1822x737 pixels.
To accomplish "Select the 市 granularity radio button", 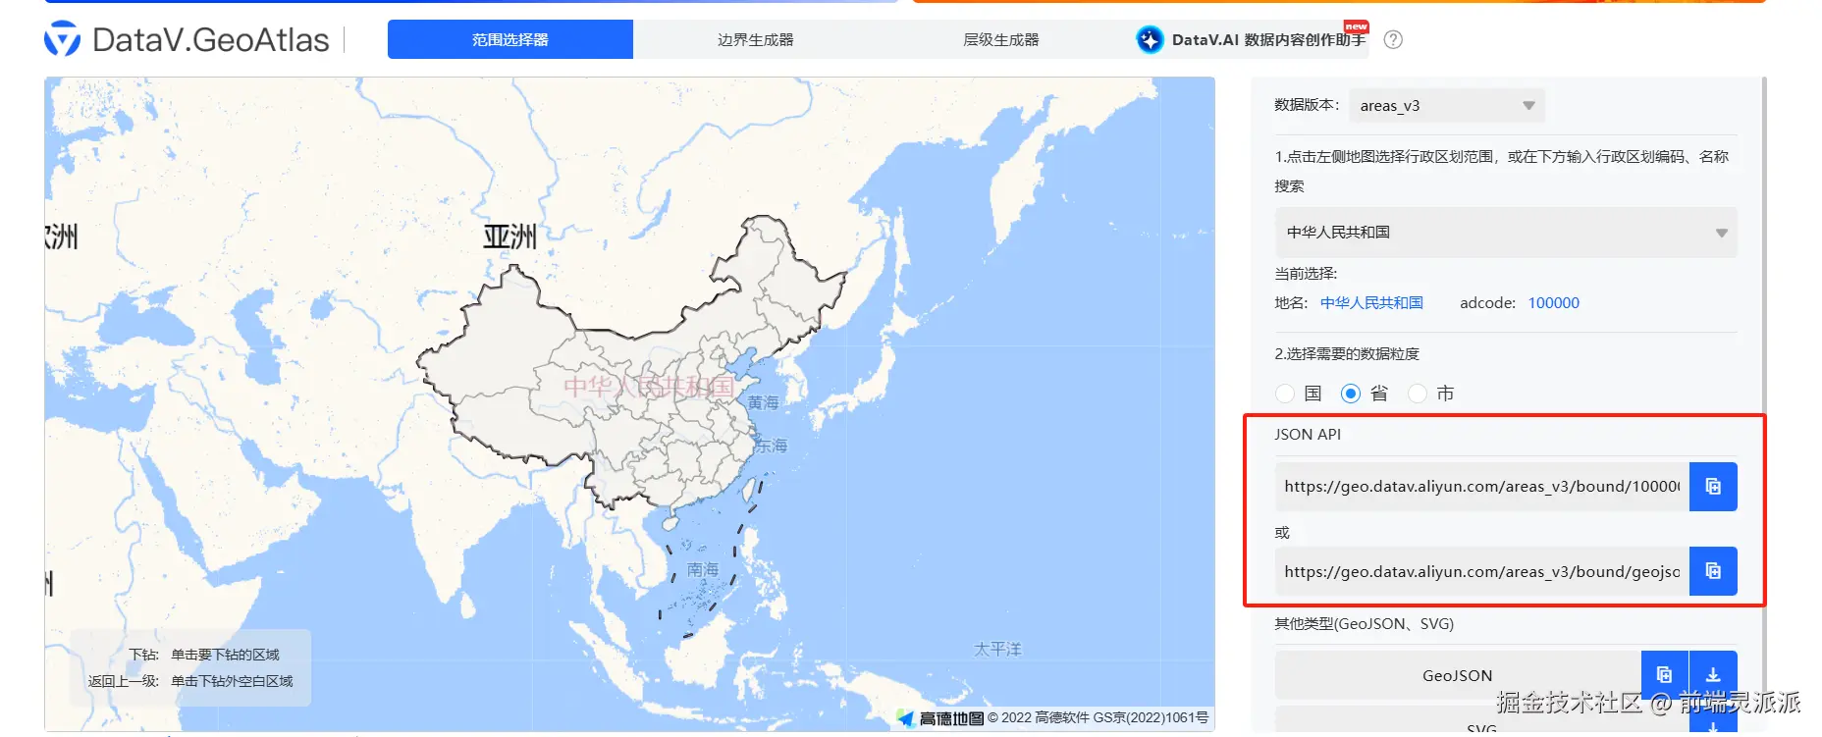I will [1418, 394].
